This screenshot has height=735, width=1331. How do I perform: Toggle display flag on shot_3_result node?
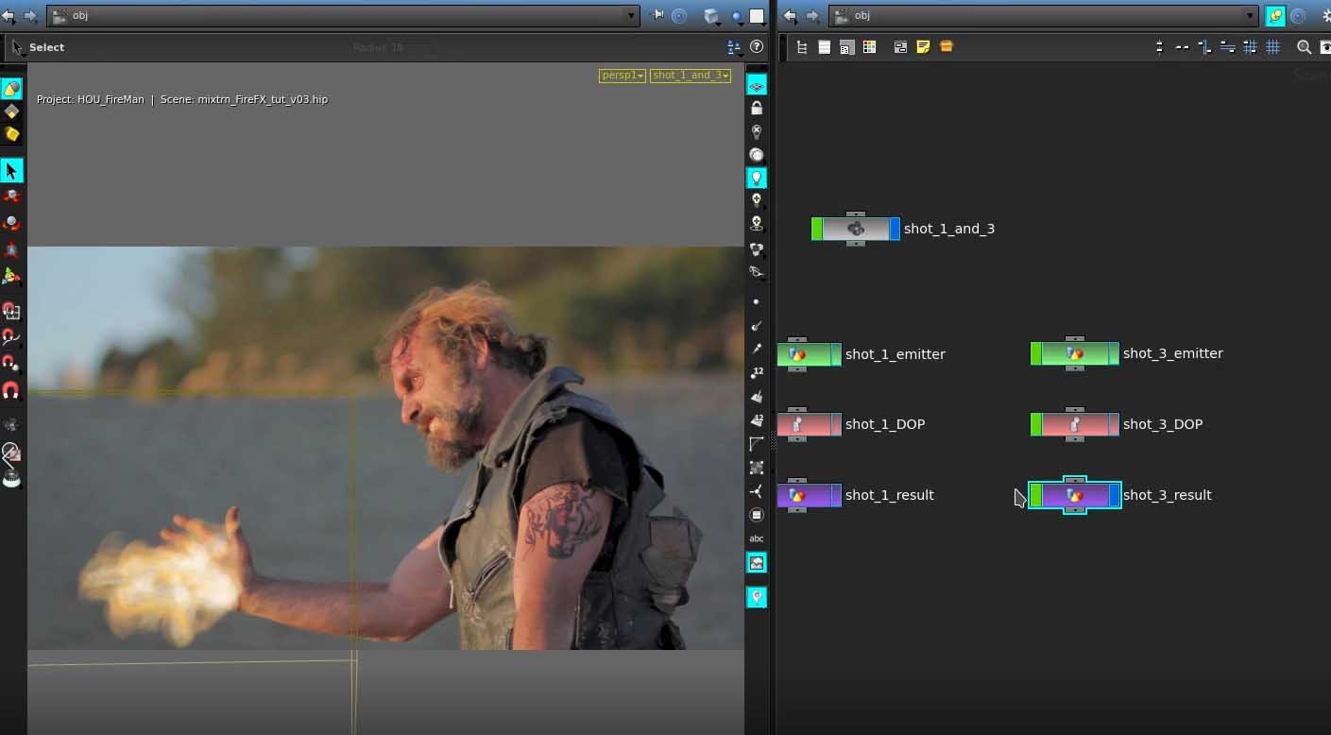pos(1115,495)
